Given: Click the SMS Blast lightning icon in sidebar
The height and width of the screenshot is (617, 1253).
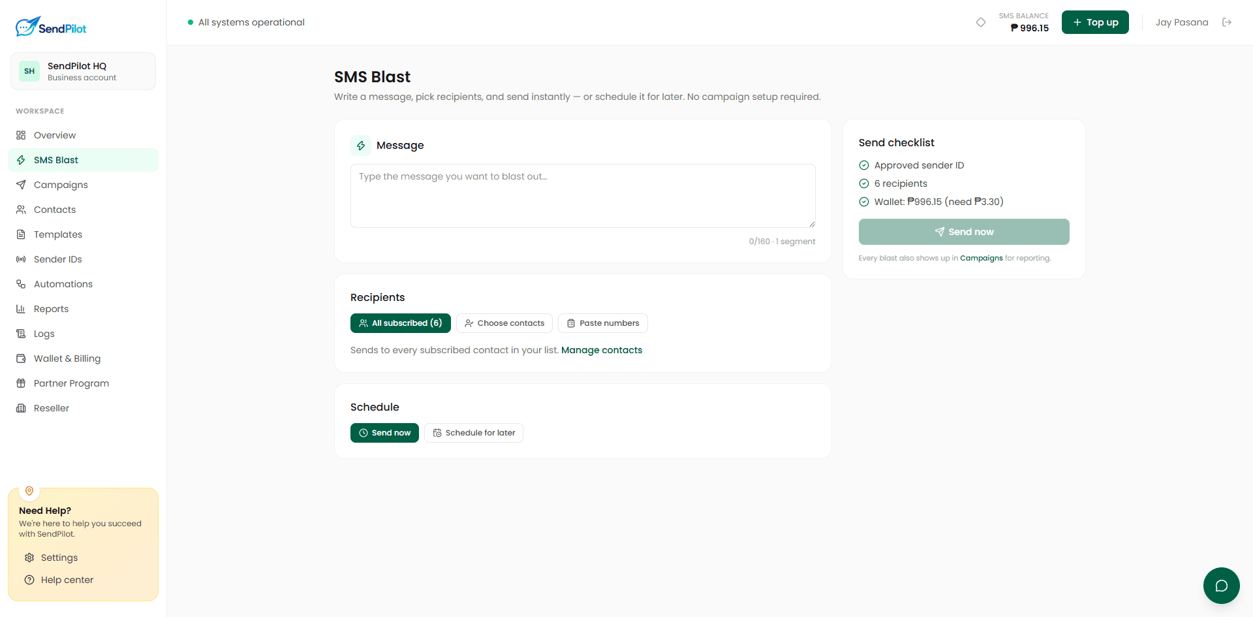Looking at the screenshot, I should (21, 160).
